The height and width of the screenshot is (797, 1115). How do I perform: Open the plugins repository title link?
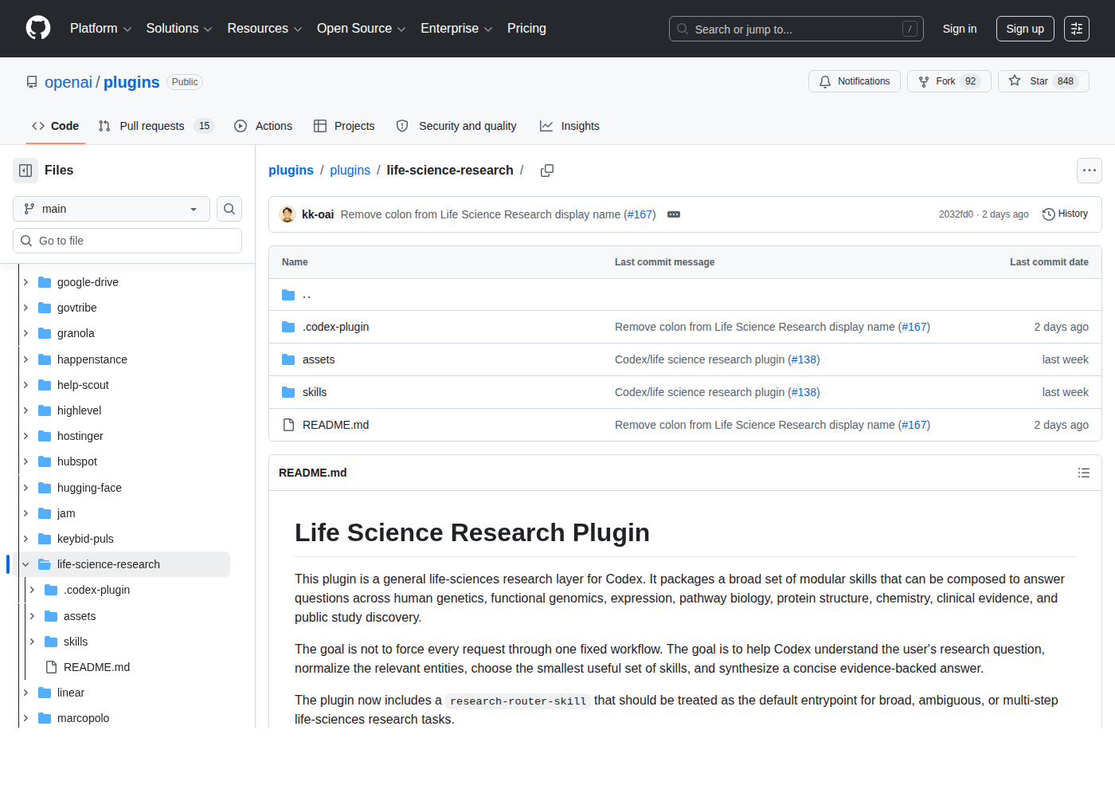point(131,82)
